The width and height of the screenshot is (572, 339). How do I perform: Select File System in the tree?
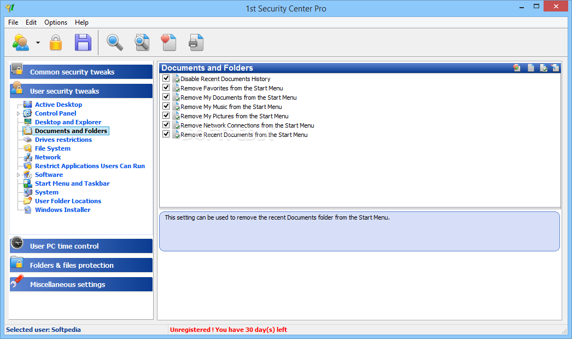pos(52,148)
